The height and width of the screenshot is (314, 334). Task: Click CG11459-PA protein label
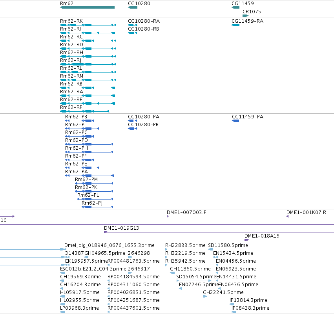coord(248,117)
